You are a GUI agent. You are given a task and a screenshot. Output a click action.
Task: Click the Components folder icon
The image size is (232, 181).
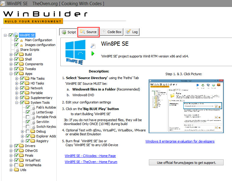click(x=21, y=64)
